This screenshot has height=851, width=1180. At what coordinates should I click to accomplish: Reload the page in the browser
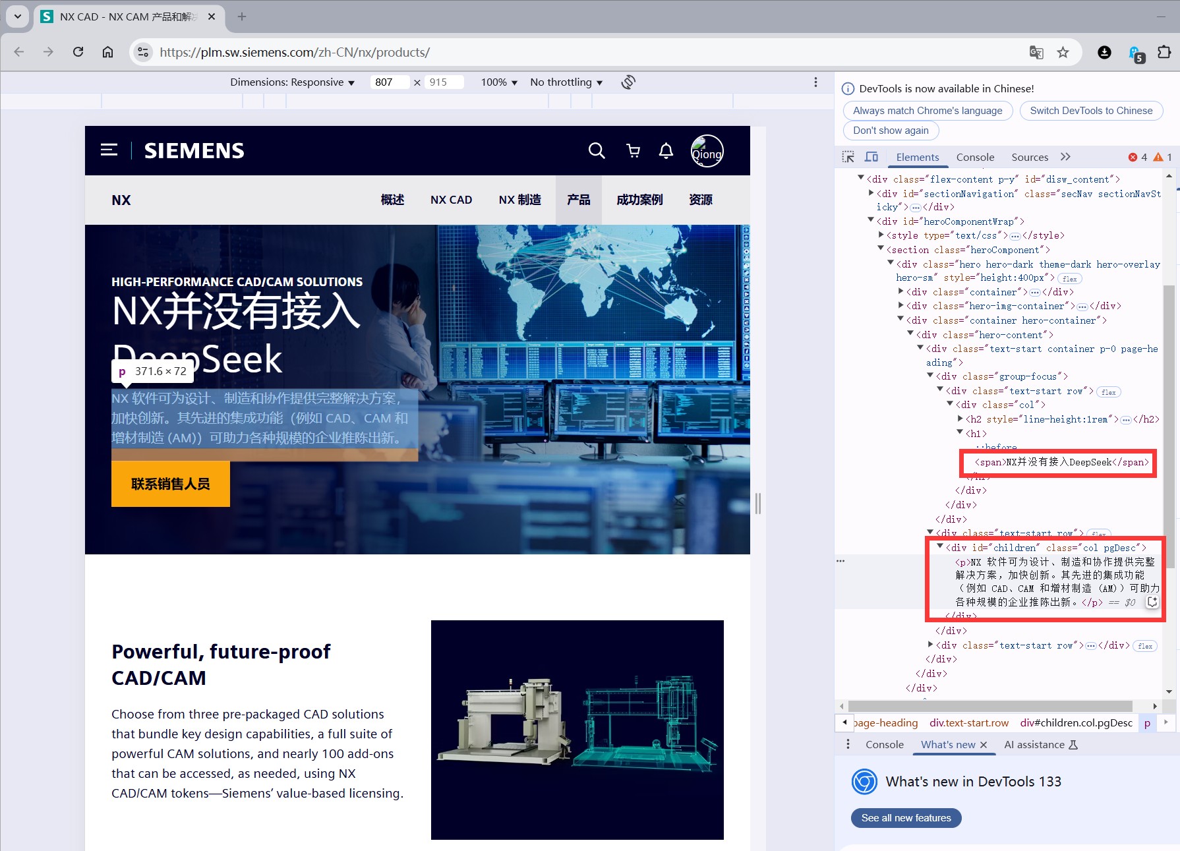(78, 52)
